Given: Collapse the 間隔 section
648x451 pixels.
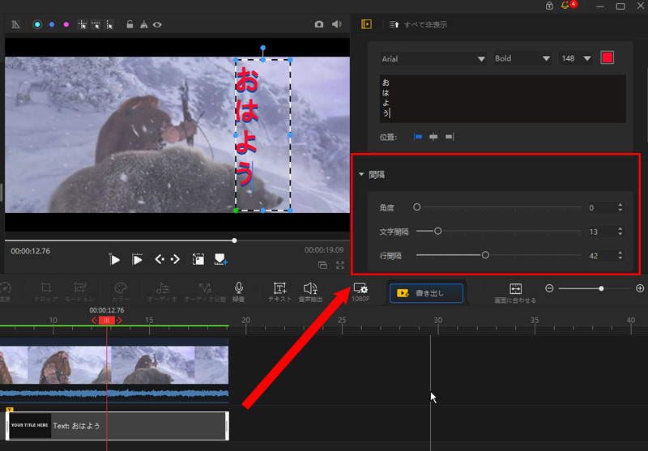Looking at the screenshot, I should point(361,174).
